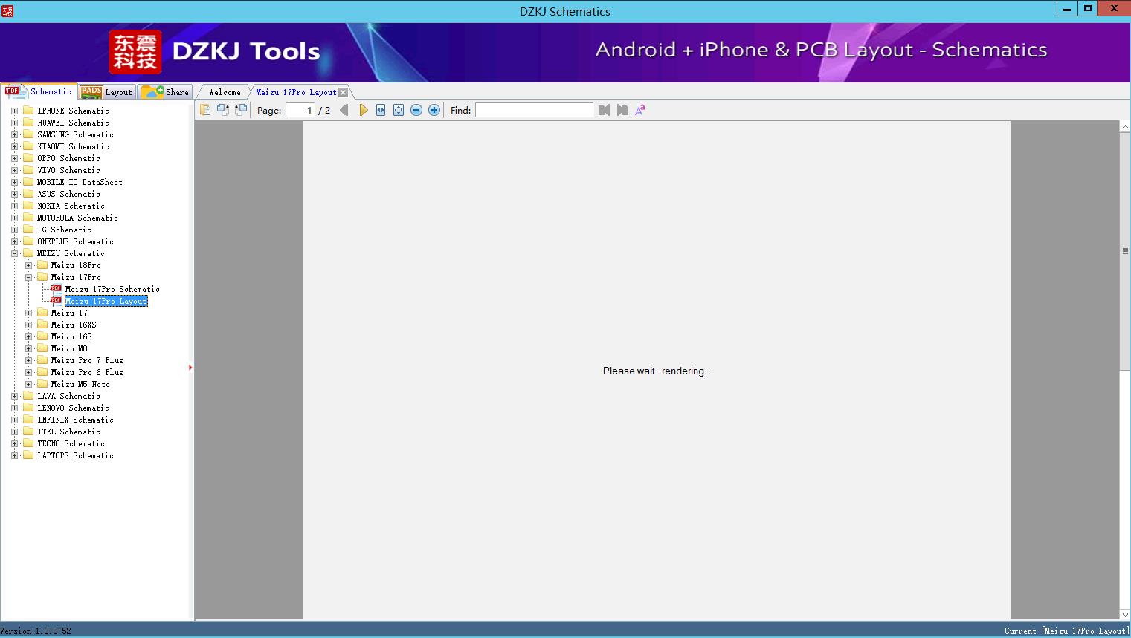Select VIVO Schematic in the tree
1131x638 pixels.
tap(68, 170)
